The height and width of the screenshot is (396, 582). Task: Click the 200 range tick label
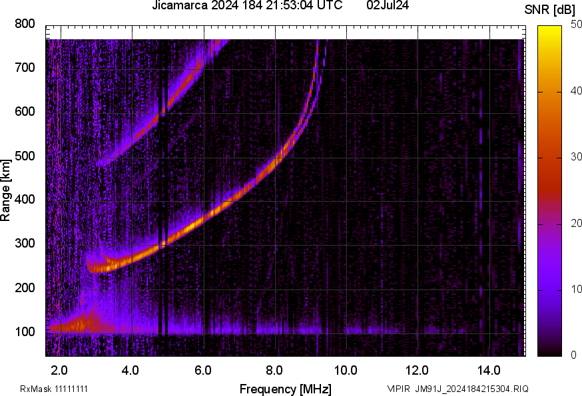25,288
